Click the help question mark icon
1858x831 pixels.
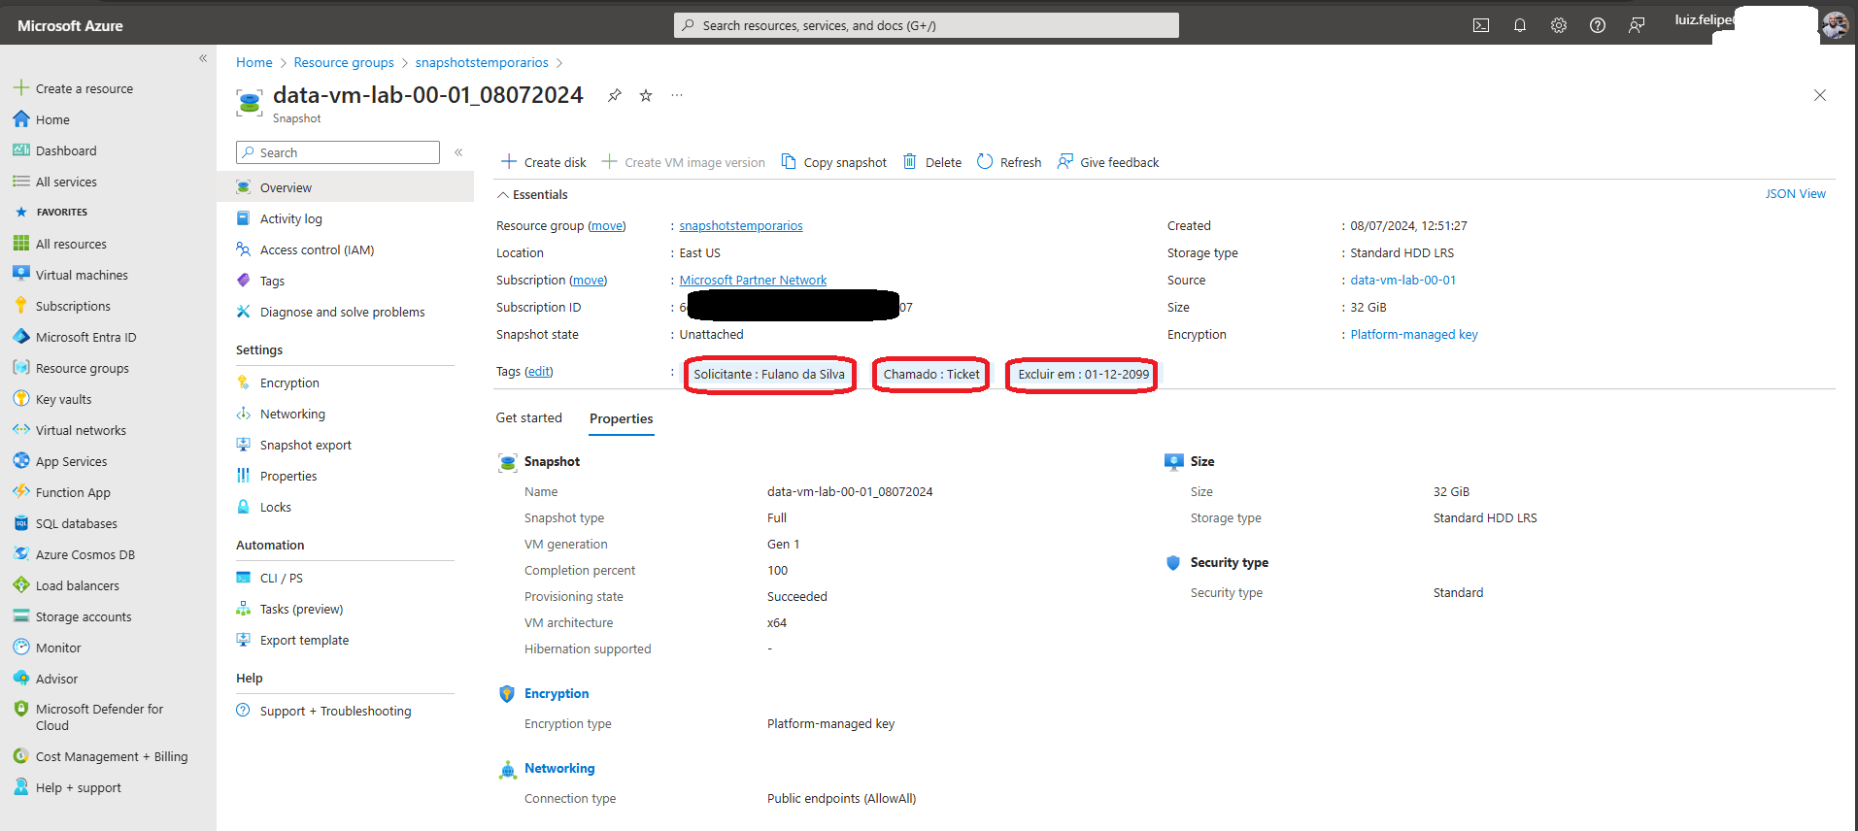[1597, 26]
